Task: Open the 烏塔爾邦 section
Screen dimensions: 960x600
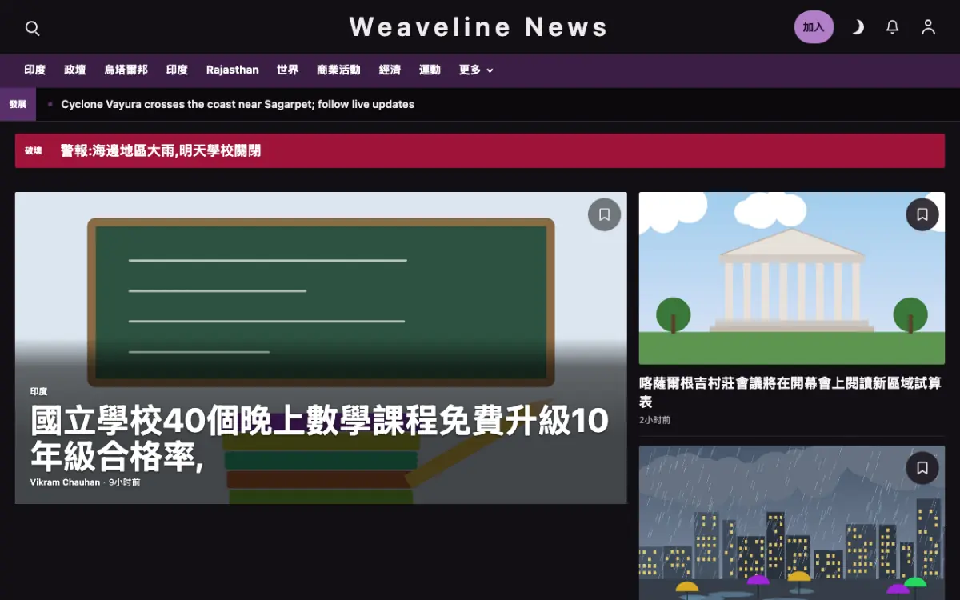Action: coord(126,70)
